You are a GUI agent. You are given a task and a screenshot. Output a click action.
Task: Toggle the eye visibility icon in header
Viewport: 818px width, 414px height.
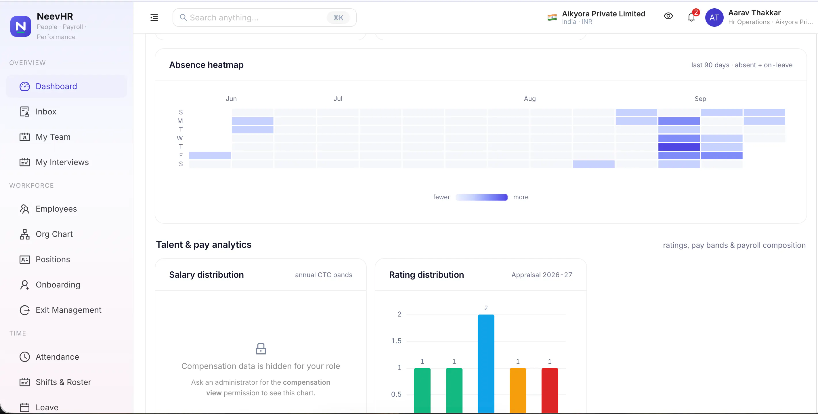[668, 16]
